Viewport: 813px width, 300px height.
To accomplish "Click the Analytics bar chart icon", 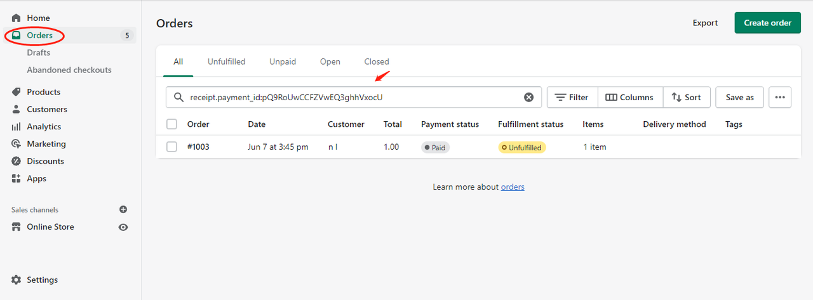I will (17, 127).
